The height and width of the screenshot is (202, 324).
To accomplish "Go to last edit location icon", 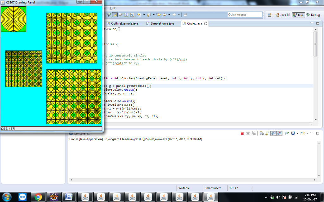I will coord(159,15).
